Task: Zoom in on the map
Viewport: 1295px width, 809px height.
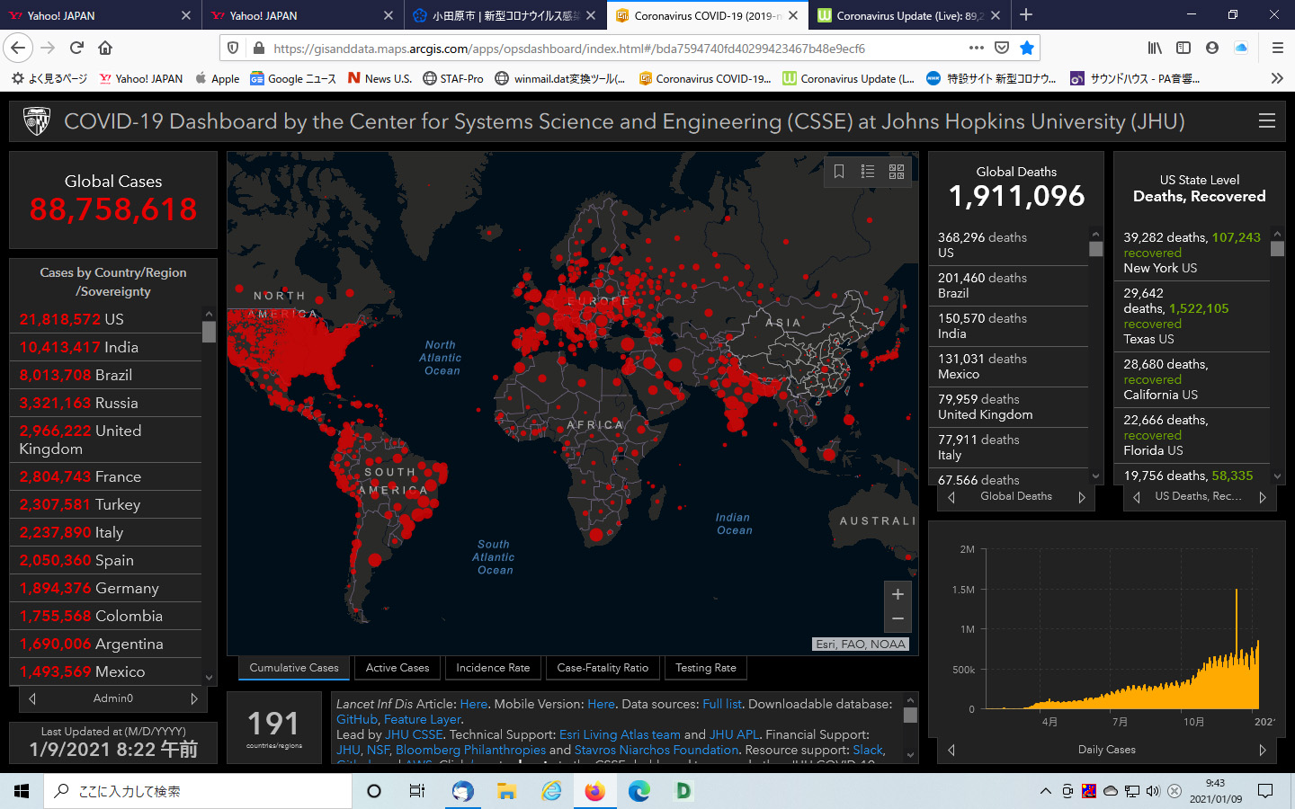Action: pyautogui.click(x=898, y=594)
